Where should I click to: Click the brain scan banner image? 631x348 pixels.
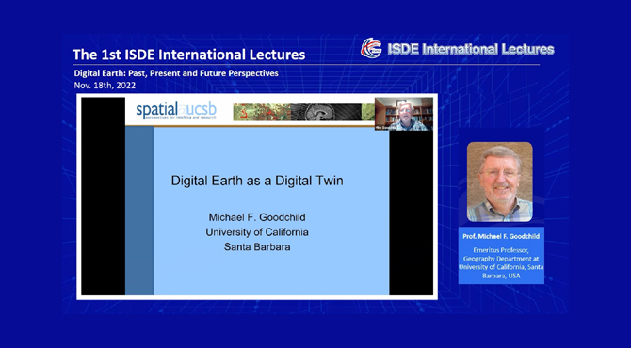pyautogui.click(x=326, y=112)
